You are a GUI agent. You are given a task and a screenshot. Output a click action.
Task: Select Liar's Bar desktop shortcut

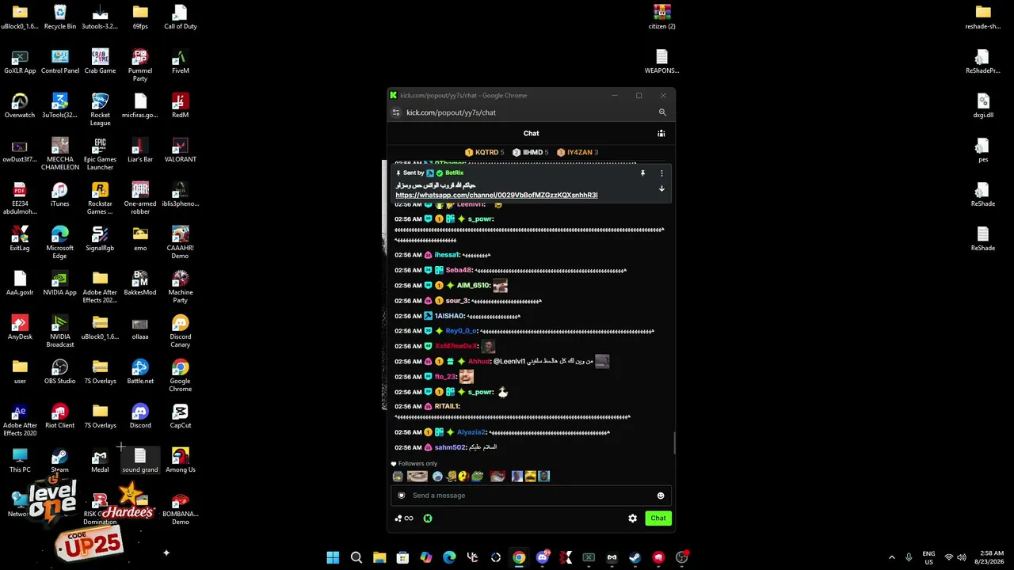pyautogui.click(x=140, y=150)
